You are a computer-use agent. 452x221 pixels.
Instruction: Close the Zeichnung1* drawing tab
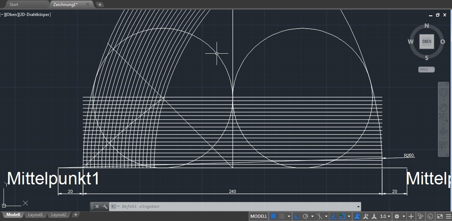pyautogui.click(x=87, y=4)
